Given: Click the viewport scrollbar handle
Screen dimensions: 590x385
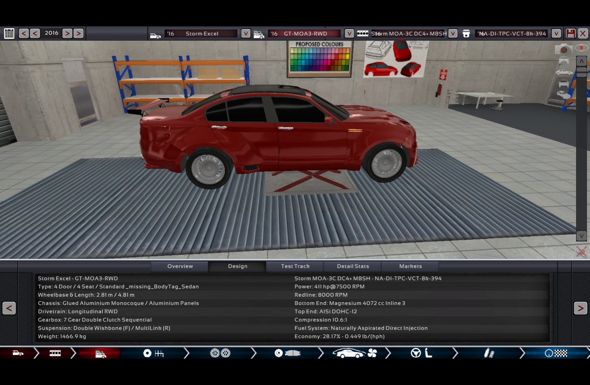Looking at the screenshot, I should 581,72.
